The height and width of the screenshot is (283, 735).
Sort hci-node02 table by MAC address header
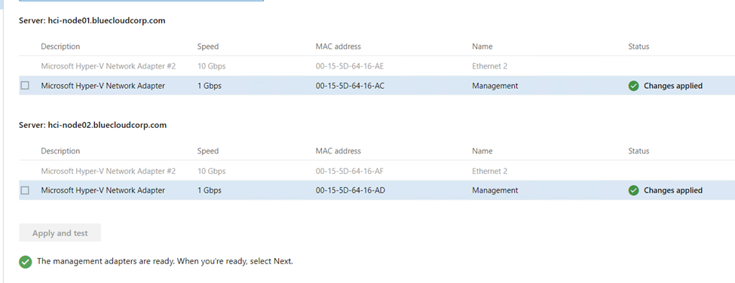pyautogui.click(x=338, y=151)
